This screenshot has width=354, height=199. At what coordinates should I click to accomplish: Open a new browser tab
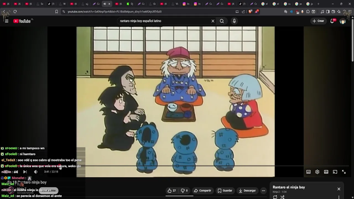[x=318, y=4]
